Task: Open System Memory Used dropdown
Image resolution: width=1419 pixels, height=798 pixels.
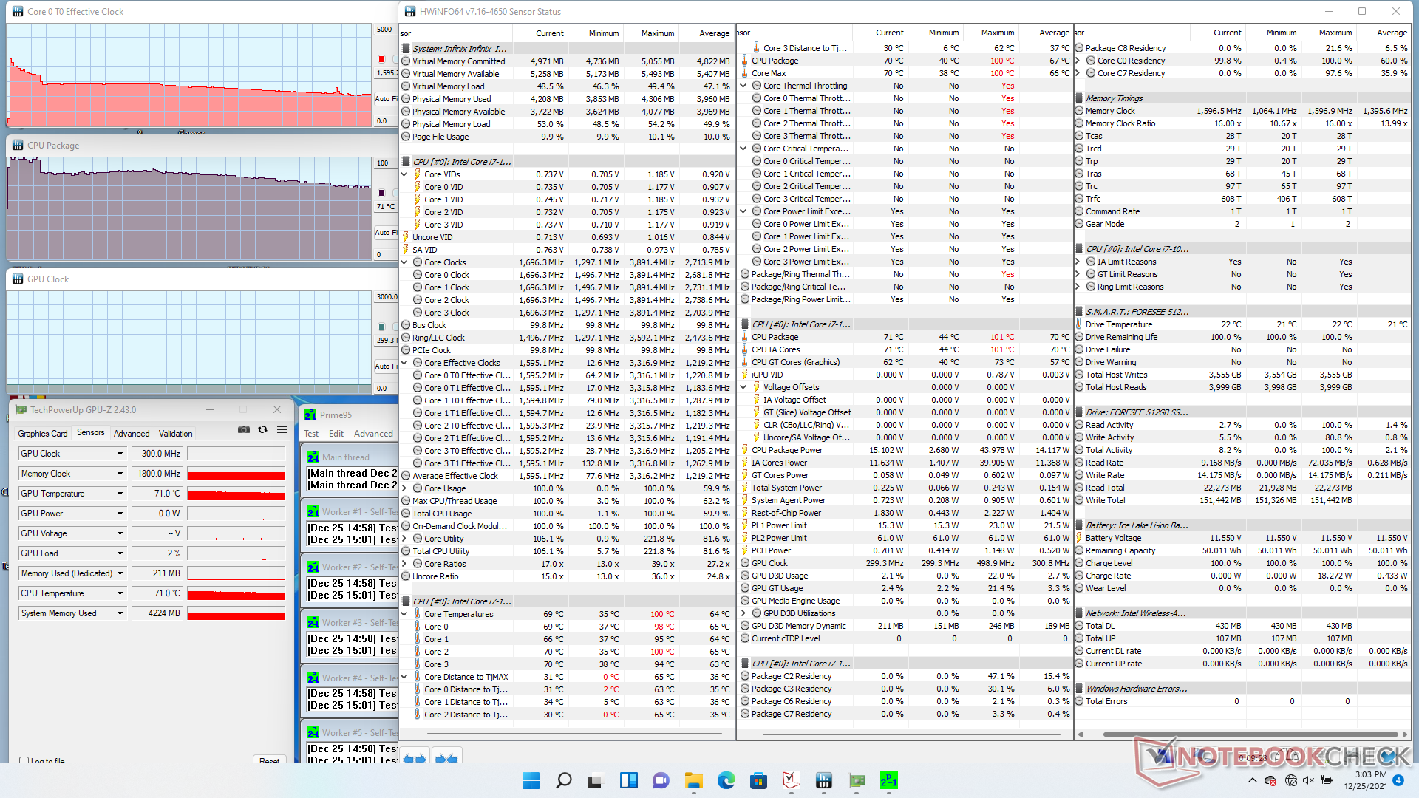Action: click(x=120, y=613)
